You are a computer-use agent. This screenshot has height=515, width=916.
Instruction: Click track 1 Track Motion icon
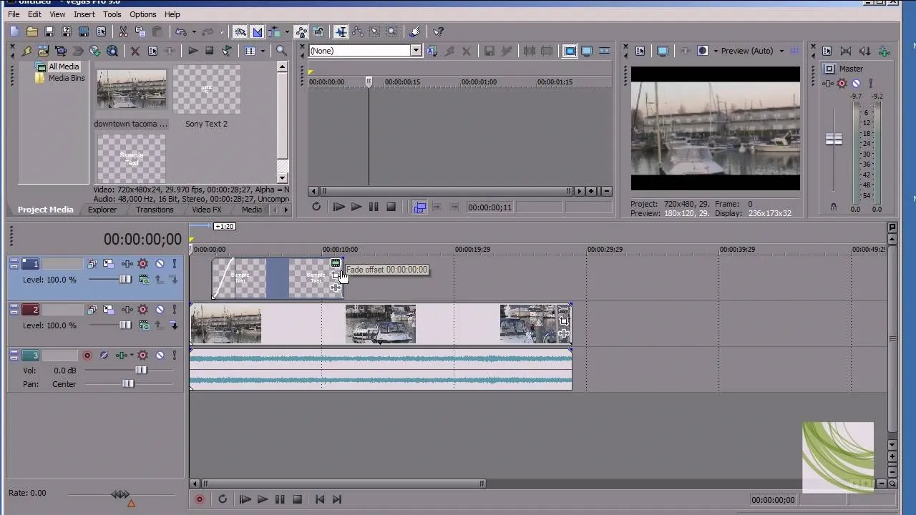[108, 264]
